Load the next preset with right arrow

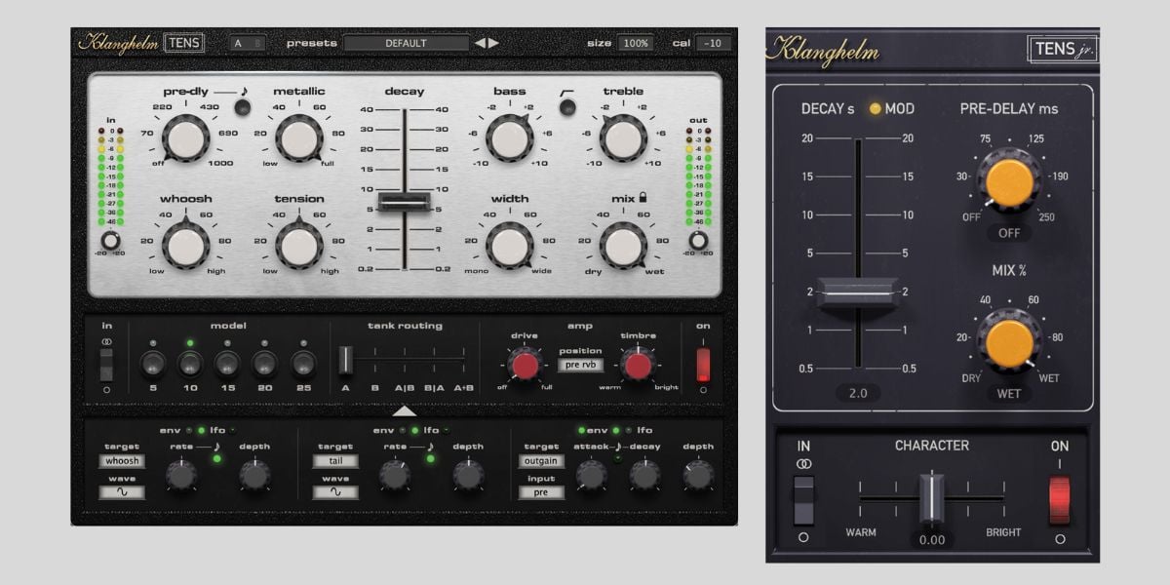493,43
